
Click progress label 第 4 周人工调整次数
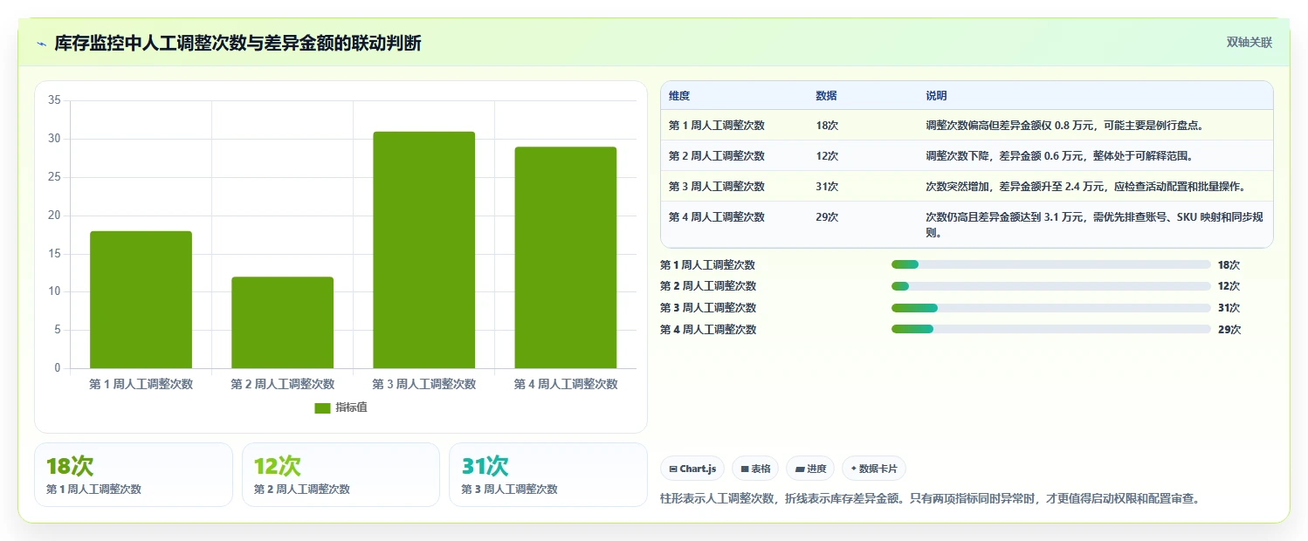pyautogui.click(x=708, y=330)
